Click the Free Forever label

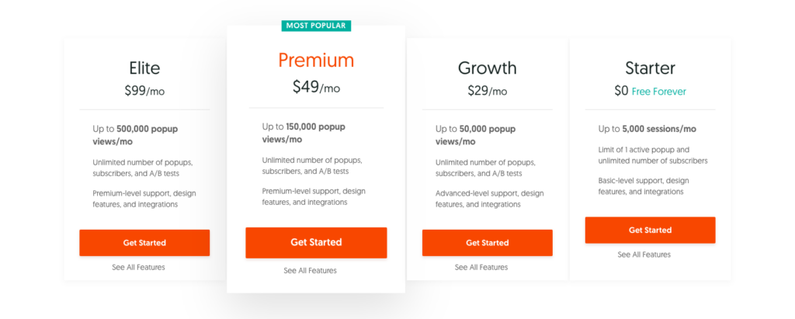click(658, 92)
